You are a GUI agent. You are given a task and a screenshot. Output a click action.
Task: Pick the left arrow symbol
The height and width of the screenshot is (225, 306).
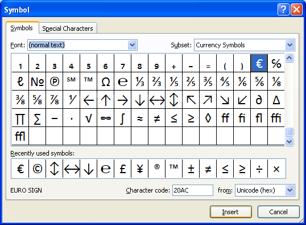click(88, 100)
